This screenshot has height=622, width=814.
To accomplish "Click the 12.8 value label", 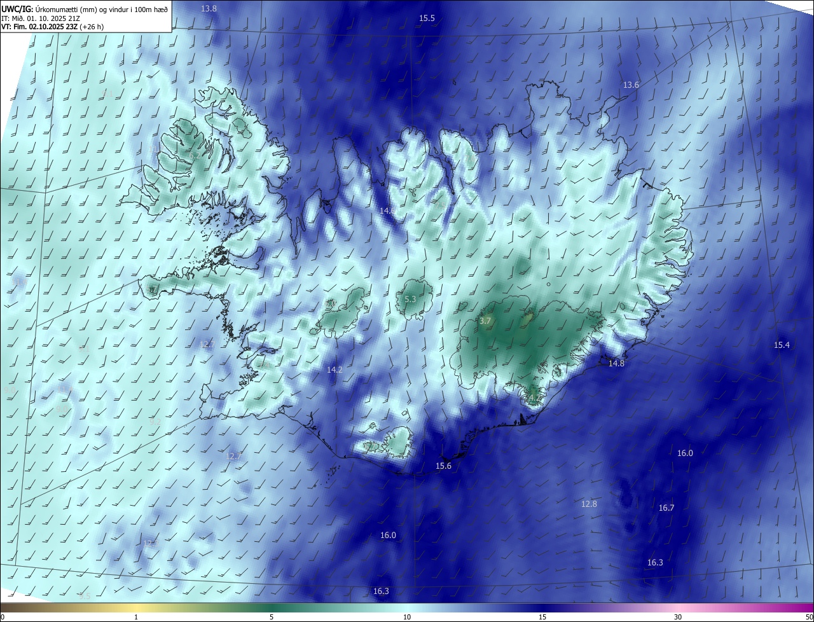I will pyautogui.click(x=589, y=504).
